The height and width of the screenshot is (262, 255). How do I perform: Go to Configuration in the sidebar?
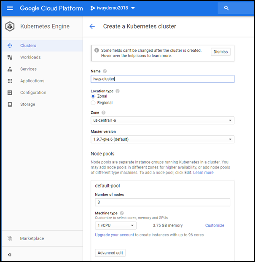click(x=42, y=93)
